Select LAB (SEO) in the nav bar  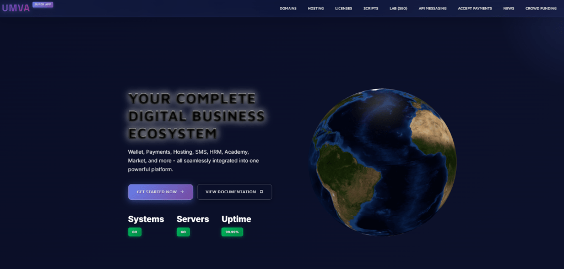tap(399, 8)
